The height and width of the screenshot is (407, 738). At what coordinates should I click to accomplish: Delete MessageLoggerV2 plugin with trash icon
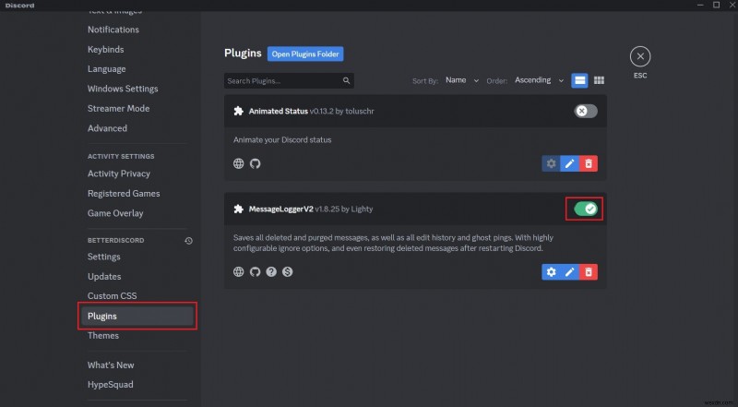point(589,272)
